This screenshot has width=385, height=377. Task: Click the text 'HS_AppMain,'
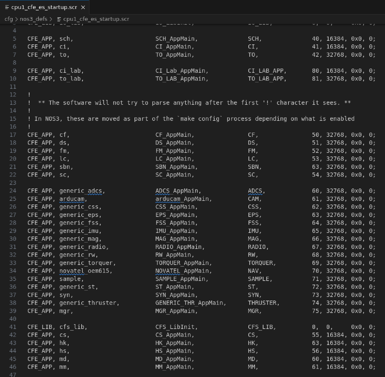pos(175,351)
